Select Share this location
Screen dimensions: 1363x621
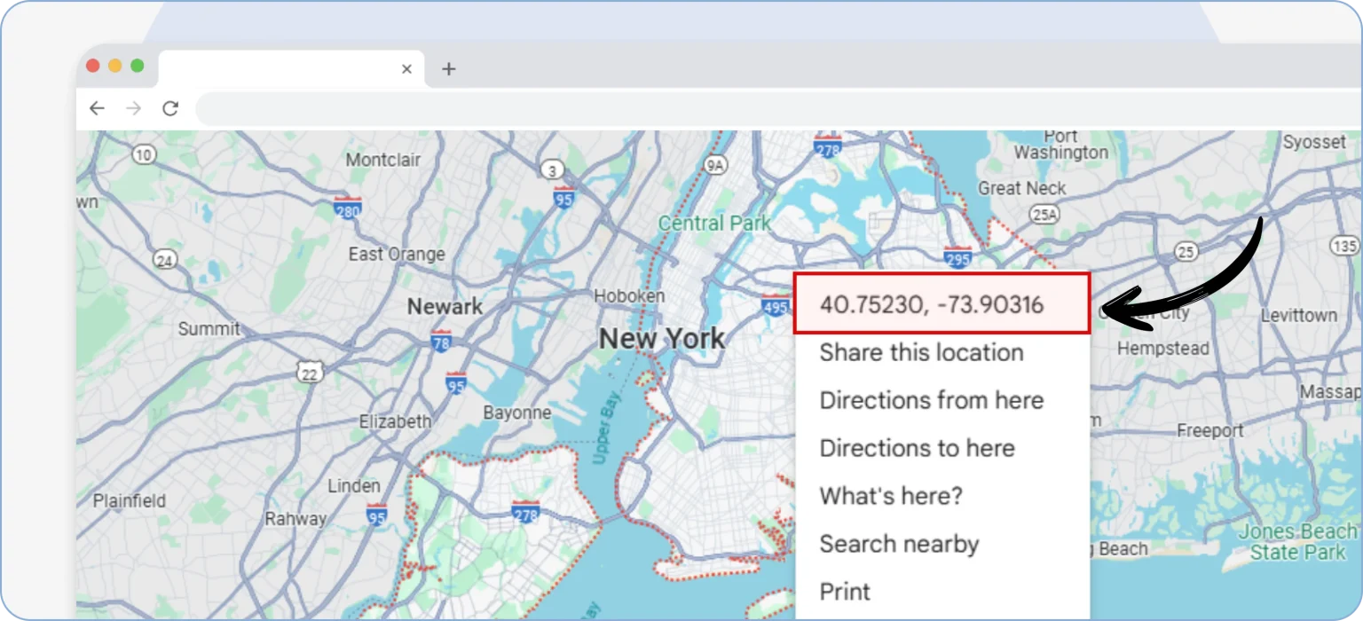[921, 352]
